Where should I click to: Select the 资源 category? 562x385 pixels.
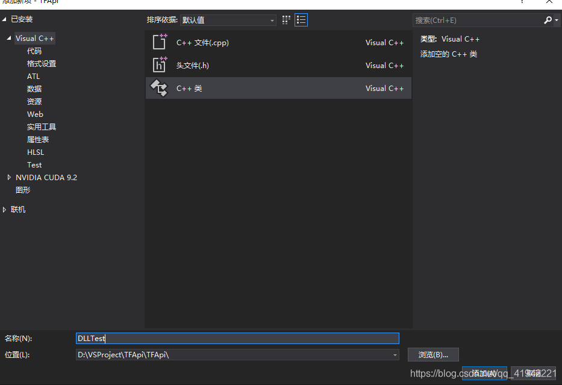pos(34,101)
